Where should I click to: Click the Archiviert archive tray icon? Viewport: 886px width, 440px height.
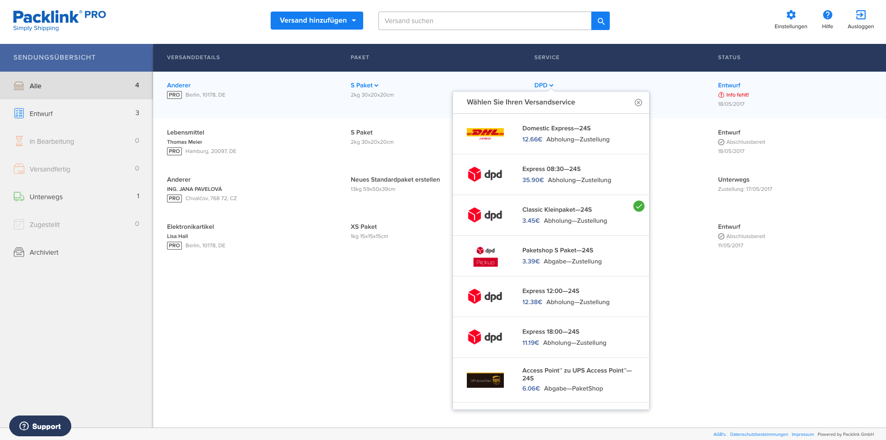coord(19,252)
